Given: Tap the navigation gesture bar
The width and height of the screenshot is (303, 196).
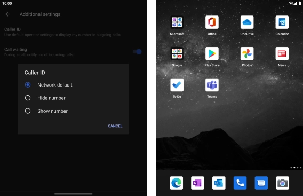Looking at the screenshot, I should click(x=74, y=194).
